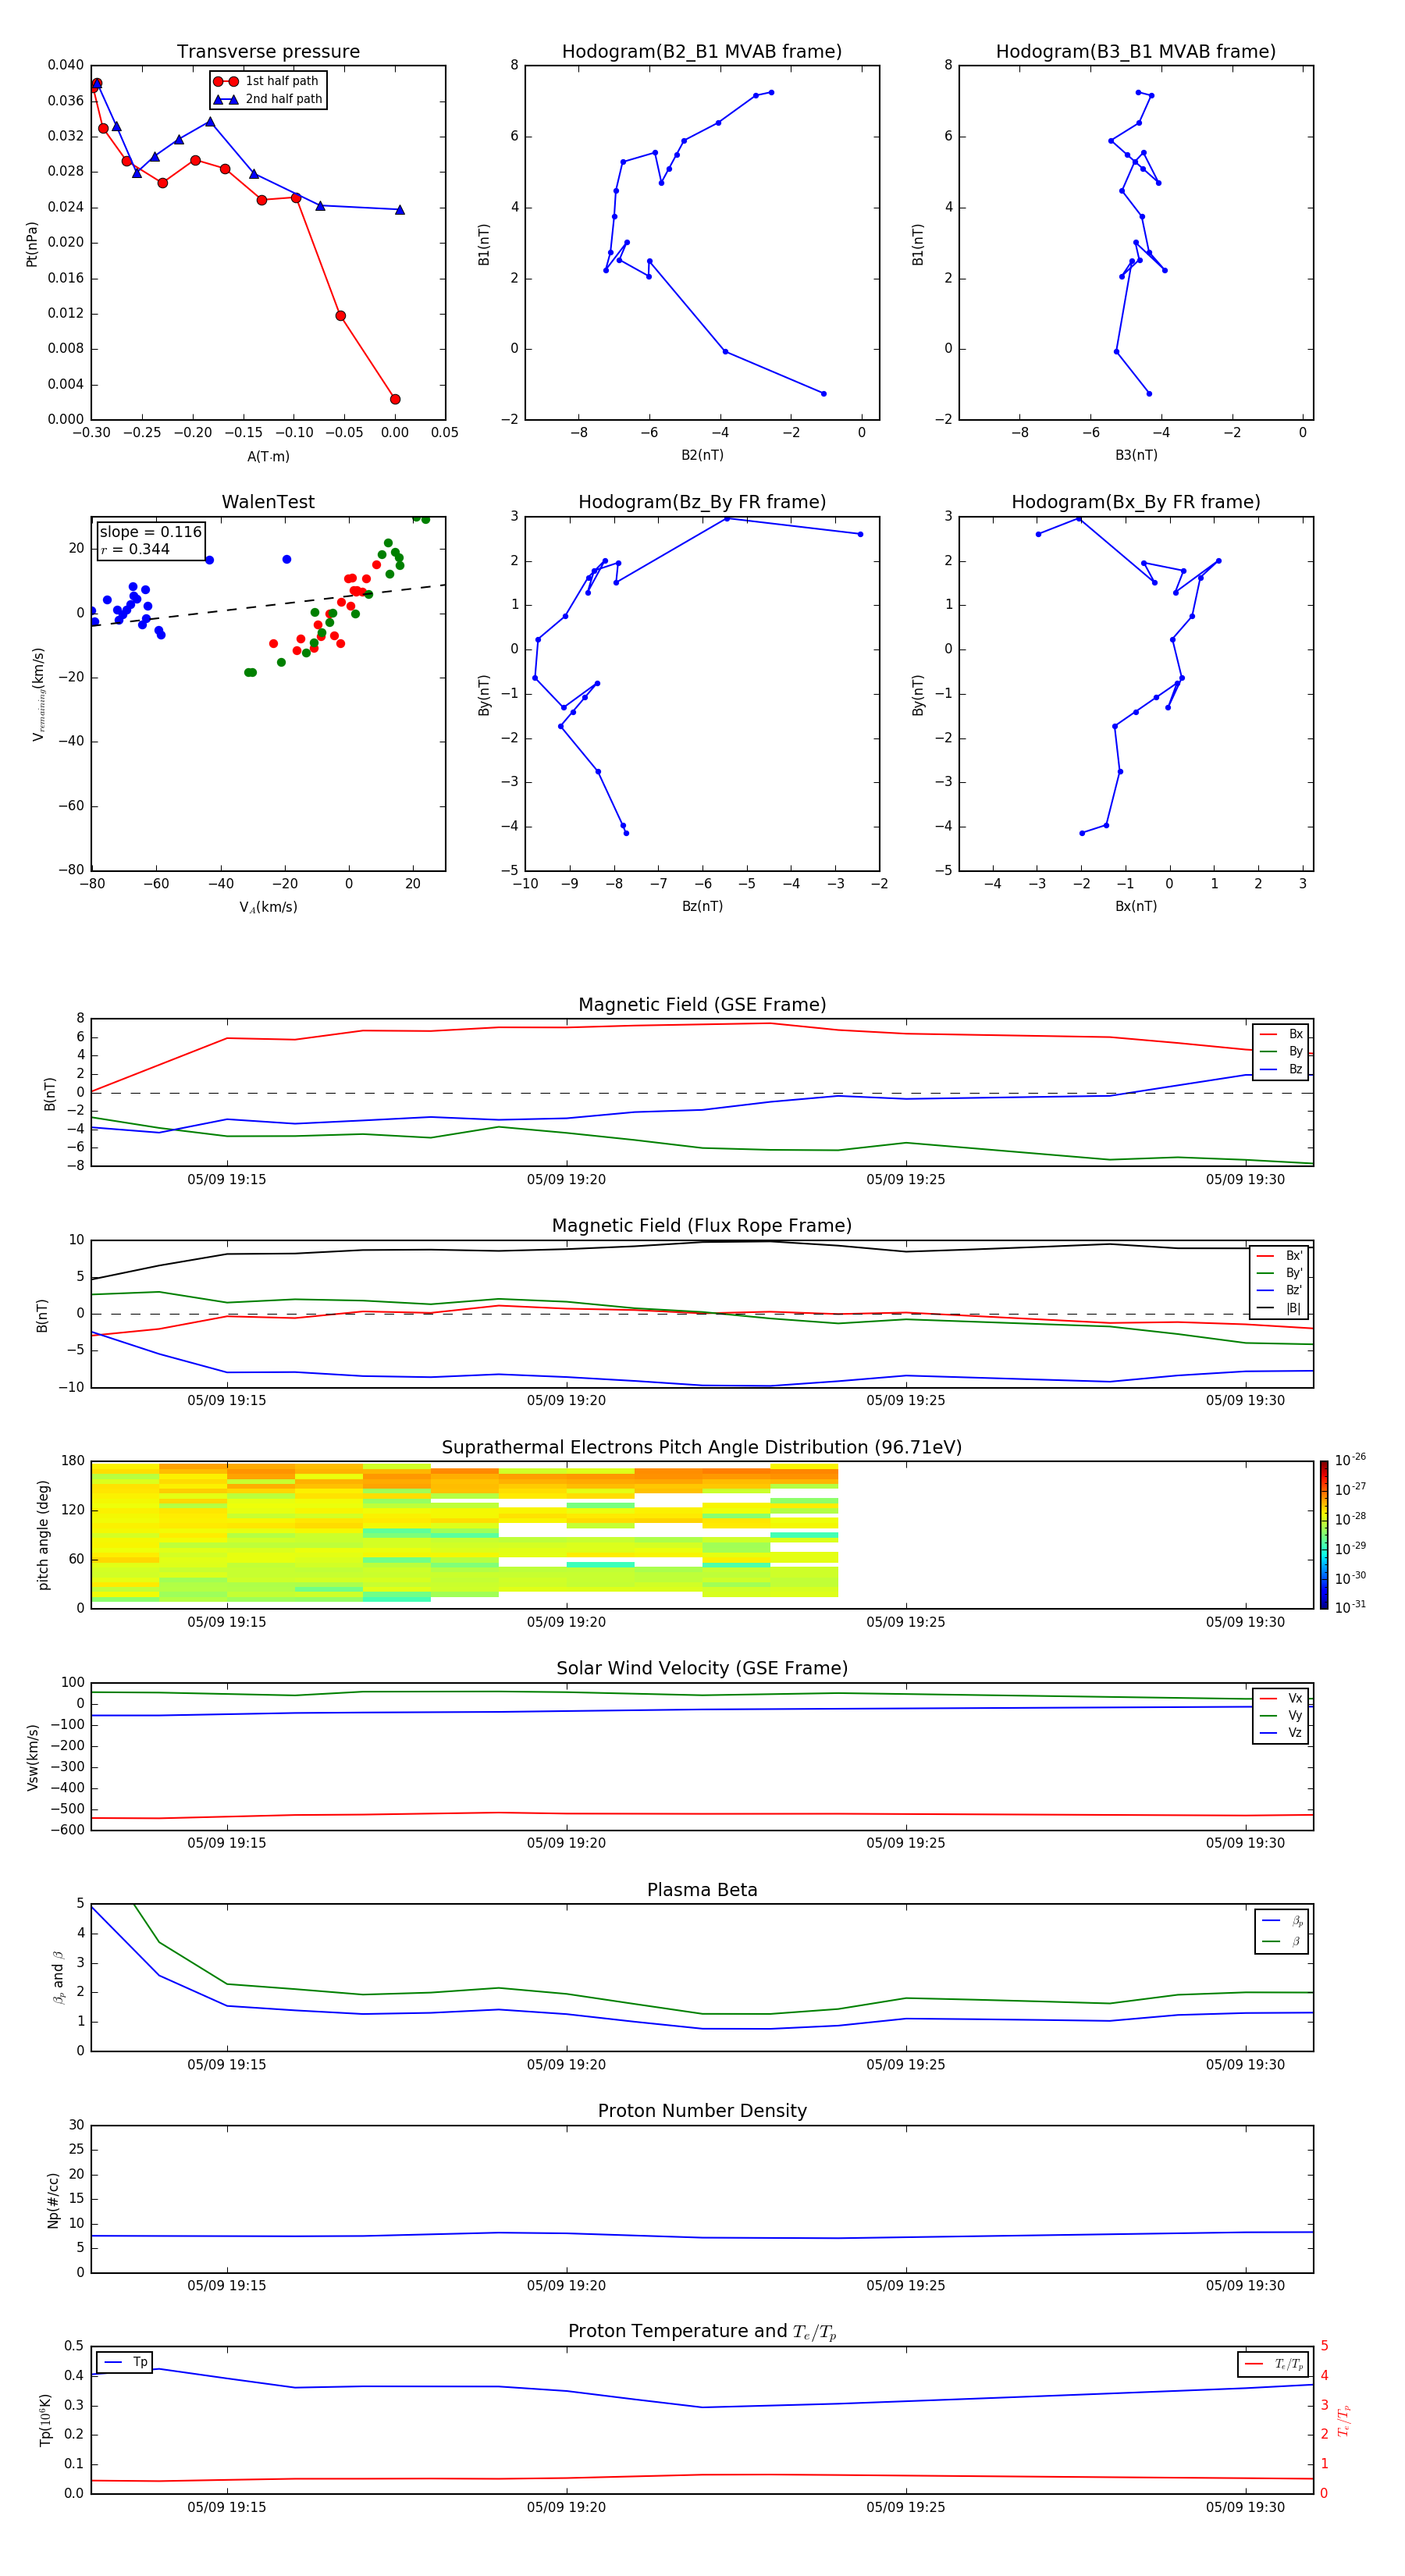
Task: Click the pitch angle distribution color bar
Action: tap(1323, 1534)
